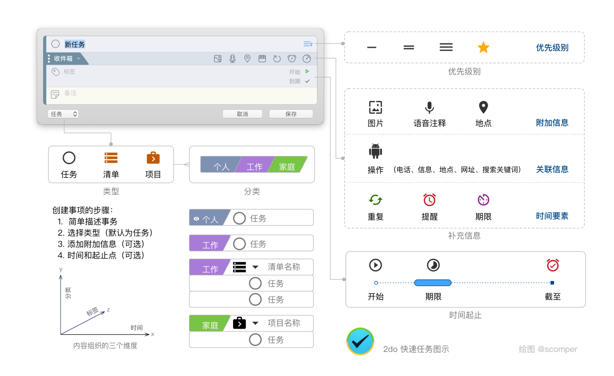Click the microphone voice note icon in toolbar
This screenshot has height=376, width=614.
pyautogui.click(x=233, y=59)
